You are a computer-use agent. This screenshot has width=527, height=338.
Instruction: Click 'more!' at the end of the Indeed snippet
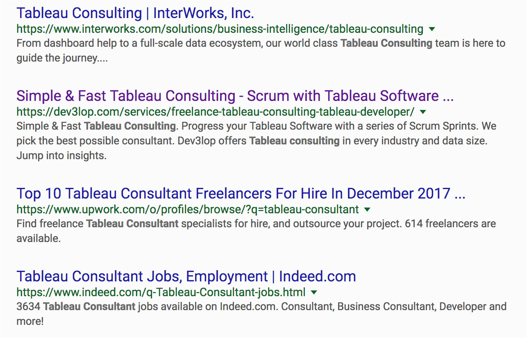point(30,321)
